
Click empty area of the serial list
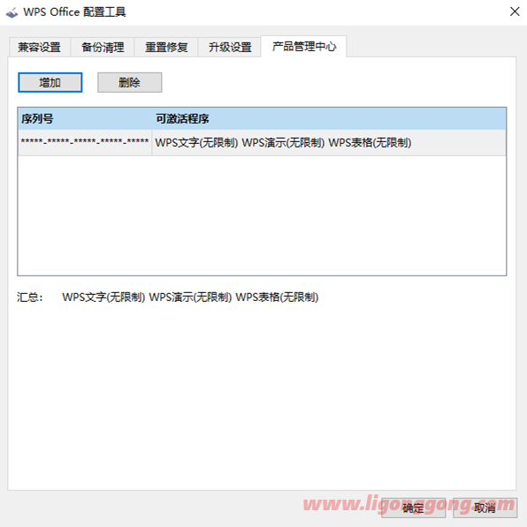[262, 215]
